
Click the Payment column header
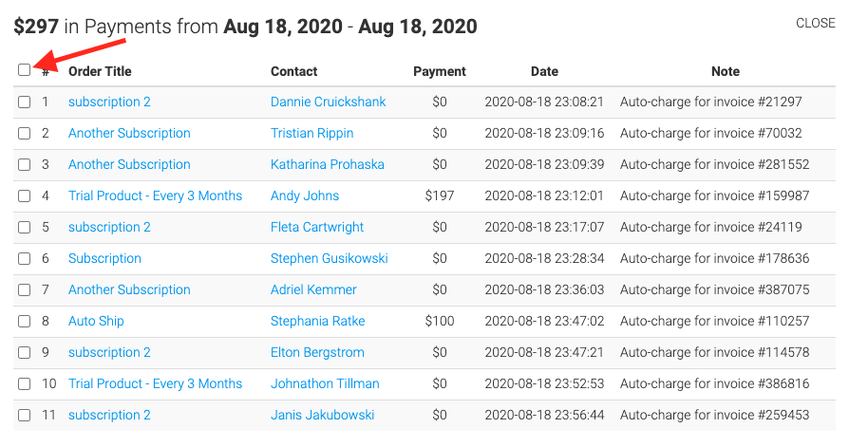[x=439, y=71]
